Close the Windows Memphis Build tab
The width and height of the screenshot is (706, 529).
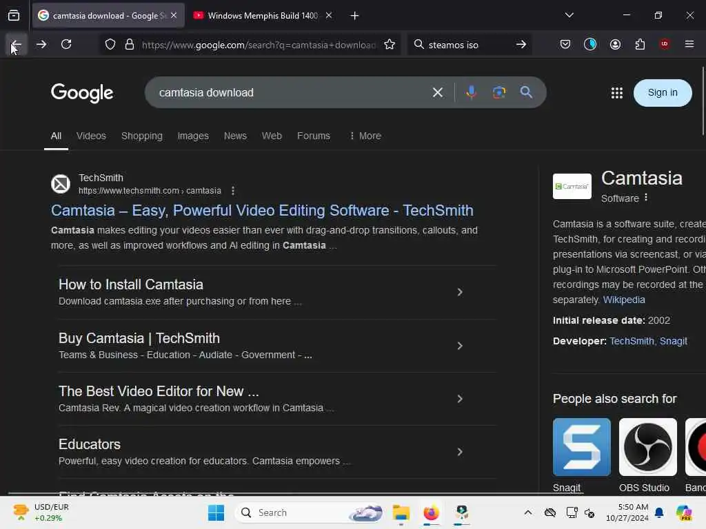pos(329,16)
